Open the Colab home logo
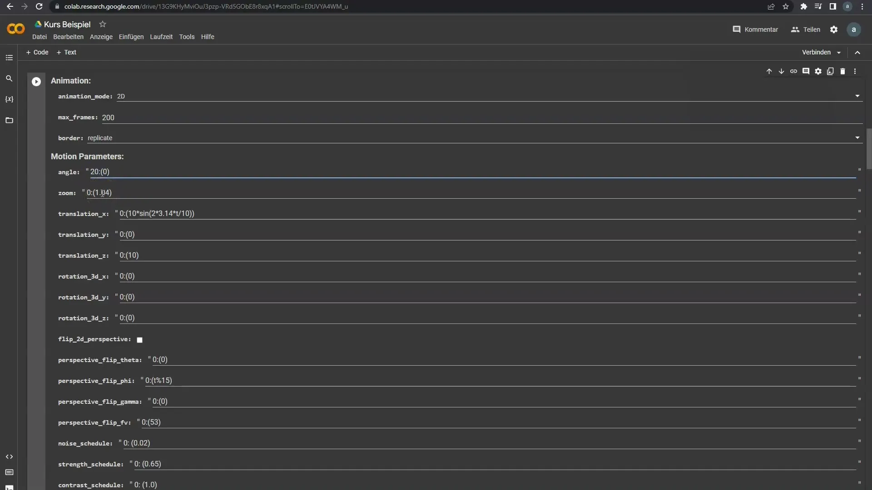The height and width of the screenshot is (490, 872). click(16, 29)
